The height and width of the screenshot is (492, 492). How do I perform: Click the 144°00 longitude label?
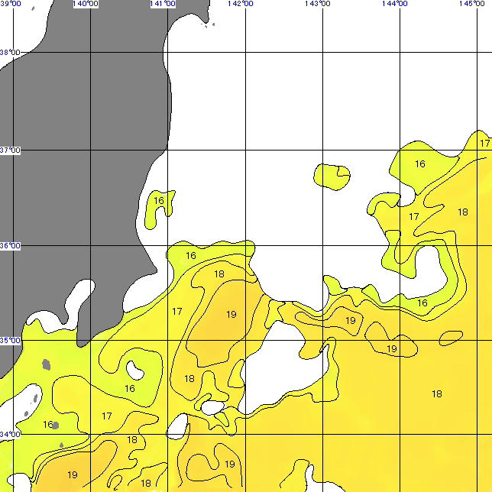(x=394, y=4)
